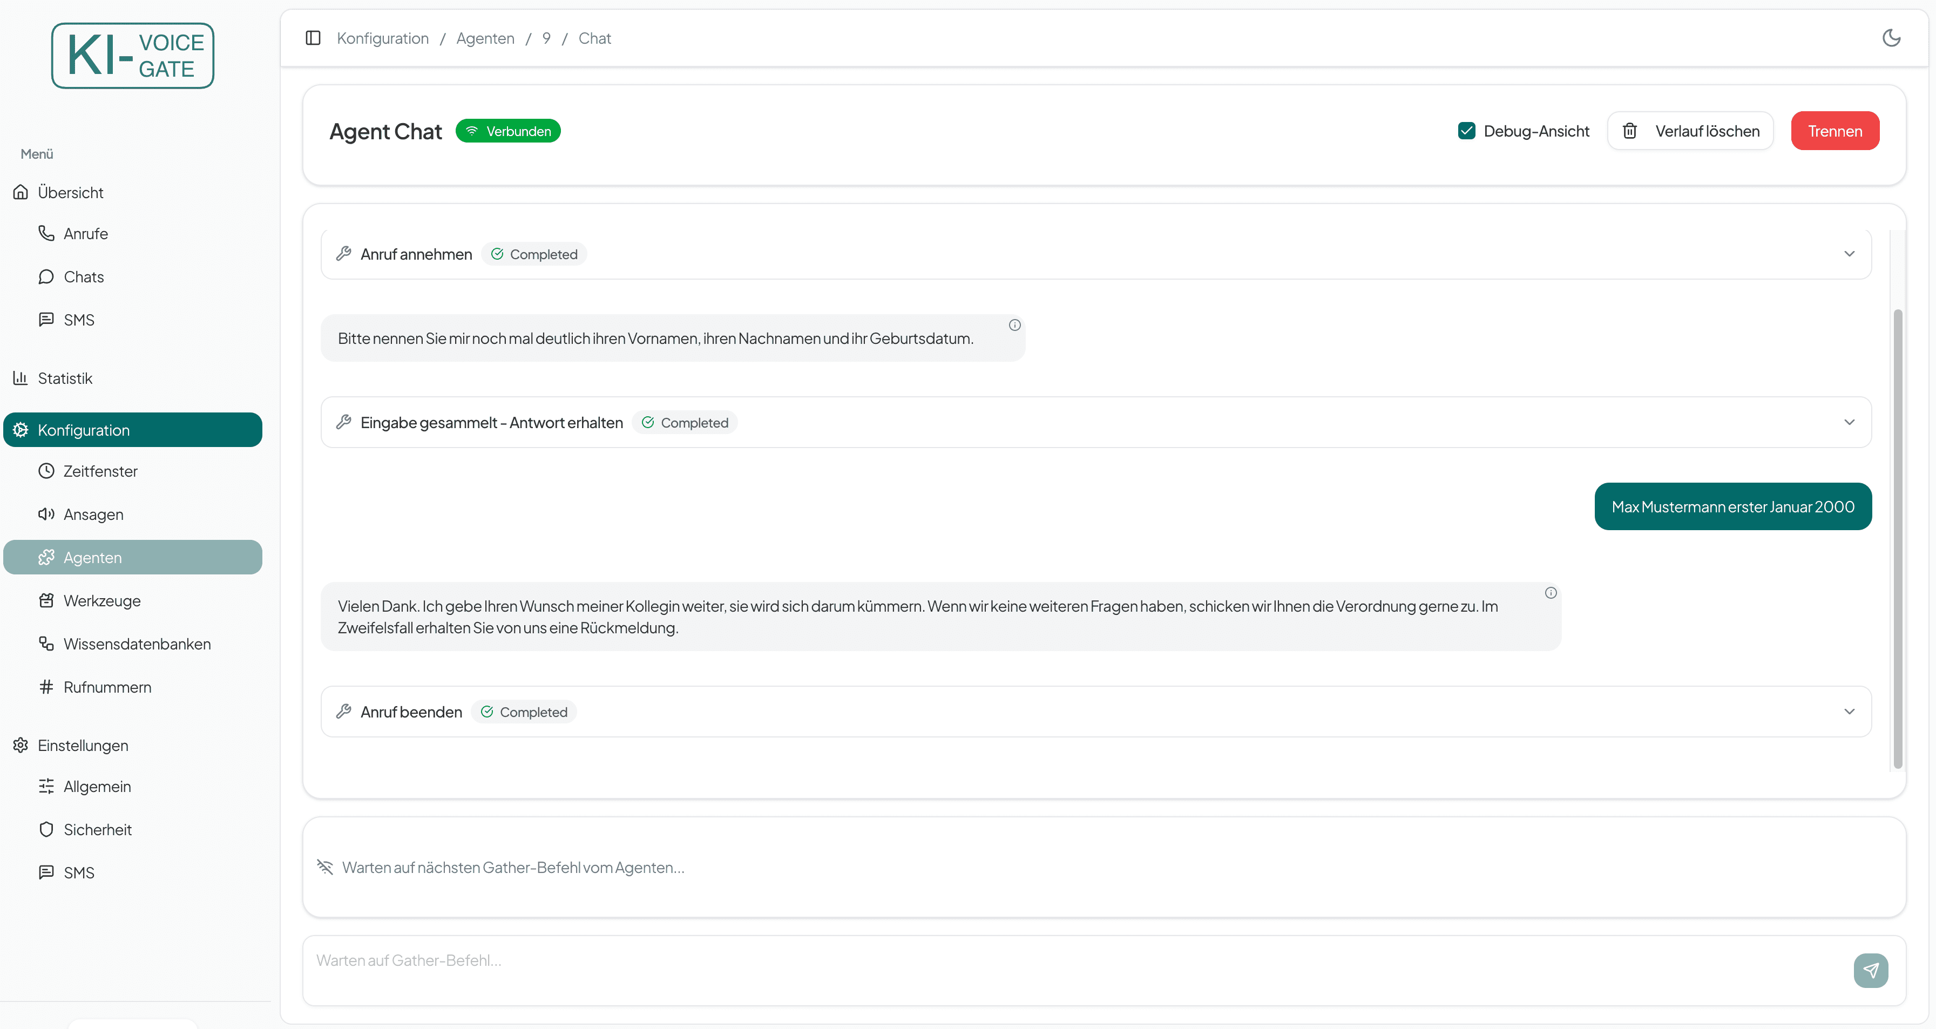Expand the Eingabe gesammelt – Antwort erhalten details
This screenshot has height=1029, width=1936.
(x=1850, y=422)
